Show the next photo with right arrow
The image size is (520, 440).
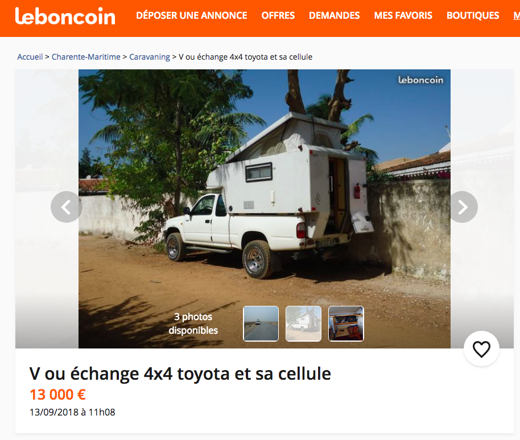[463, 207]
